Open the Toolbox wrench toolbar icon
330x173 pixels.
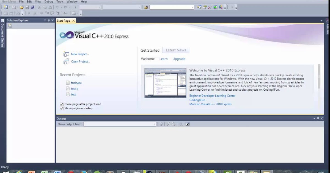tap(210, 7)
